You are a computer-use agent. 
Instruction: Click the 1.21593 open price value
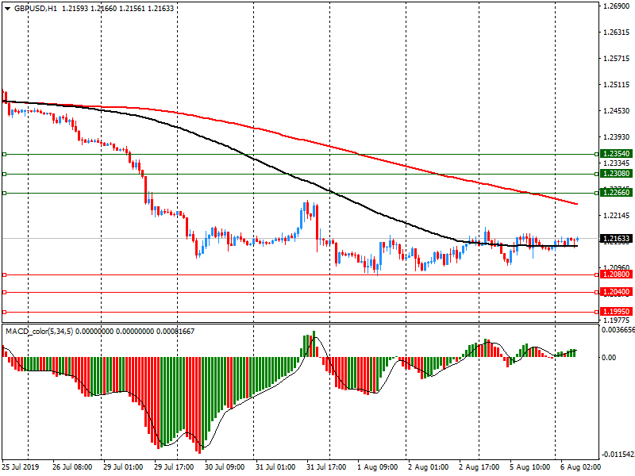pos(75,9)
